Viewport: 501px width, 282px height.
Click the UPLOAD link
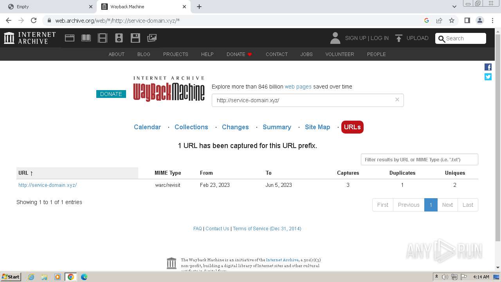[x=417, y=38]
